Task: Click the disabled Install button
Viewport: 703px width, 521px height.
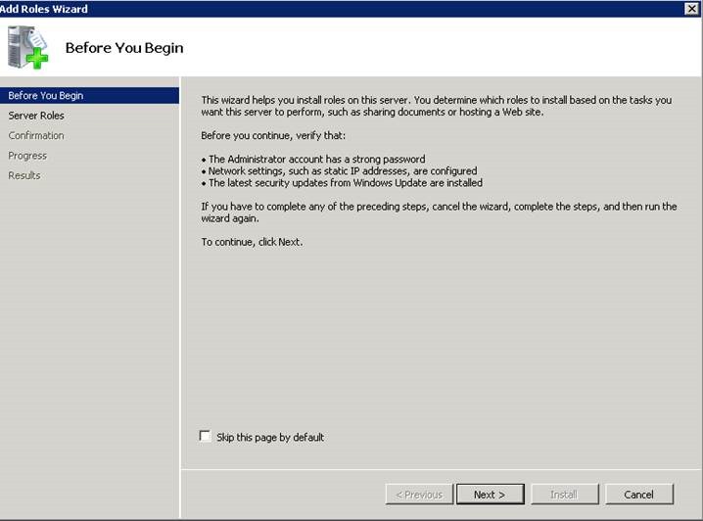Action: 562,495
